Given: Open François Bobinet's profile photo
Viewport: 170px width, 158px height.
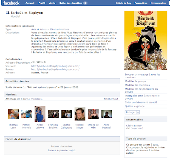Looking at the screenshot, I should tap(53, 114).
